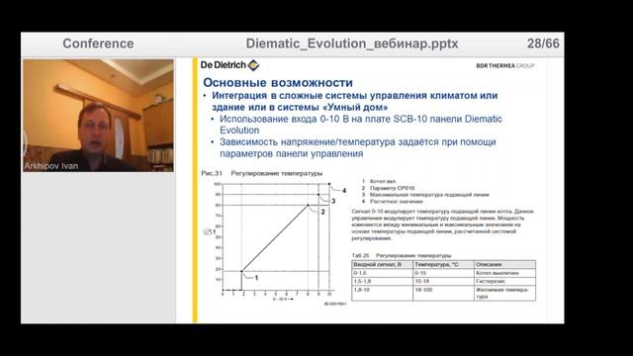This screenshot has width=633, height=356.
Task: Click the table cell Гистерезис
Action: (504, 281)
